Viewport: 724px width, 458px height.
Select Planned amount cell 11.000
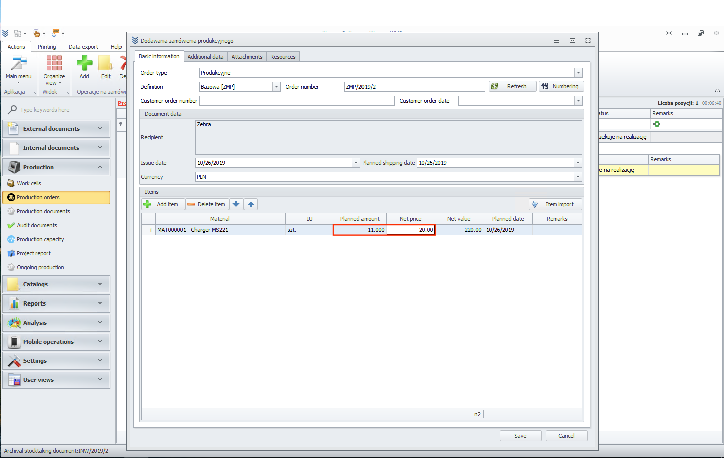360,230
